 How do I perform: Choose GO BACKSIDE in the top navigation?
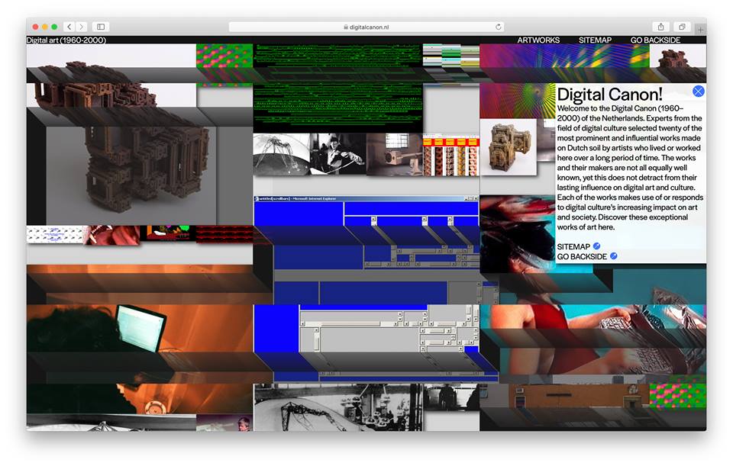(655, 40)
